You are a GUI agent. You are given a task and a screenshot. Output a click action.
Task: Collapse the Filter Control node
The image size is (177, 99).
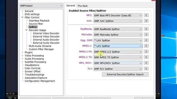[22, 17]
